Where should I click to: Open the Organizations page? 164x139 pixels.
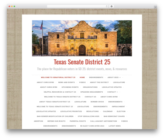click(x=90, y=87)
